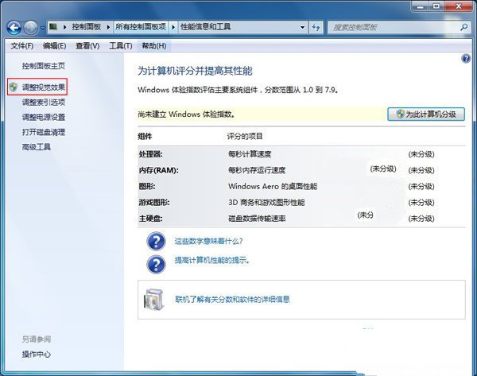Click question icon beside 提高计算机性能的提示

(156, 265)
